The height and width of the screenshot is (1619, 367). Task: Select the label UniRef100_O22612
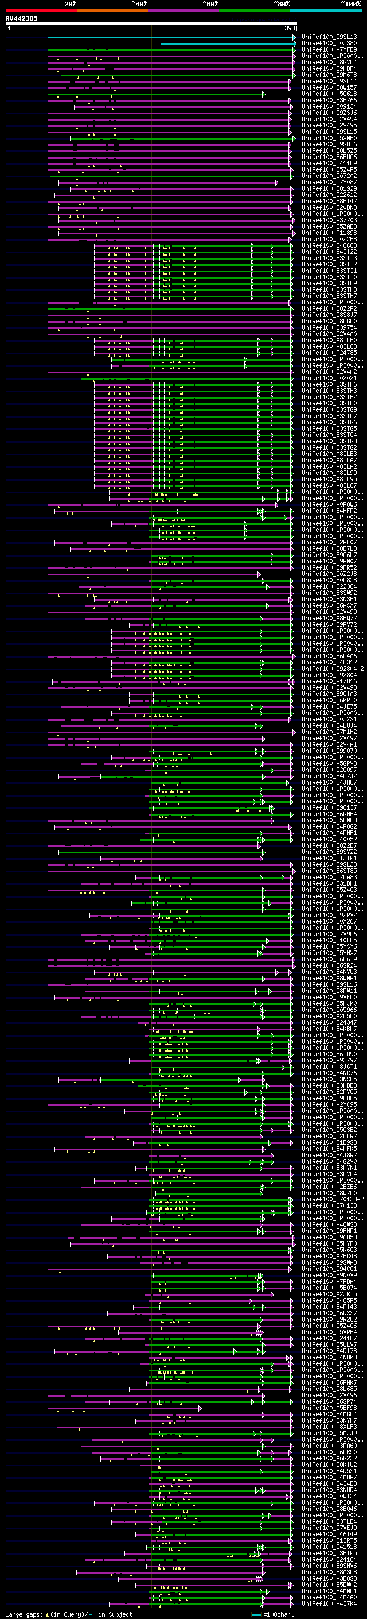tap(329, 195)
